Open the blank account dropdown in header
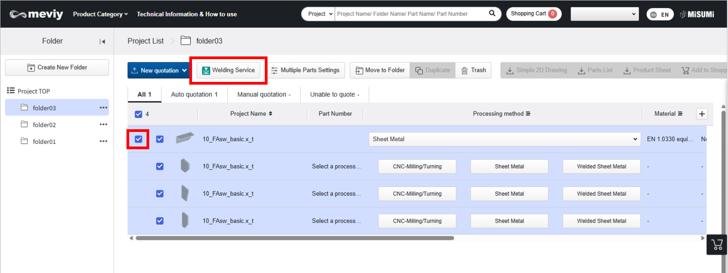Viewport: 728px width, 273px height. point(605,14)
